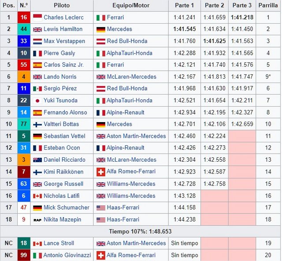Click the Italian flag beside Antonio Giovinazzi

[x=37, y=255]
